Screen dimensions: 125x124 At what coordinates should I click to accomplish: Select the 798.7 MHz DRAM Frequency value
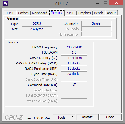coord(74,47)
